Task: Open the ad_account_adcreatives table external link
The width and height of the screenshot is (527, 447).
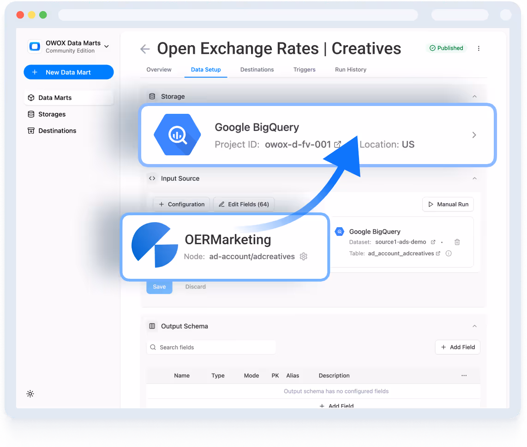Action: coord(438,253)
